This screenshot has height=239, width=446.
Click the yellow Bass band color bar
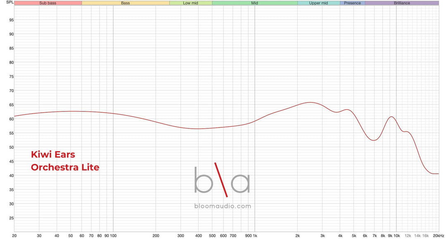[x=126, y=3]
